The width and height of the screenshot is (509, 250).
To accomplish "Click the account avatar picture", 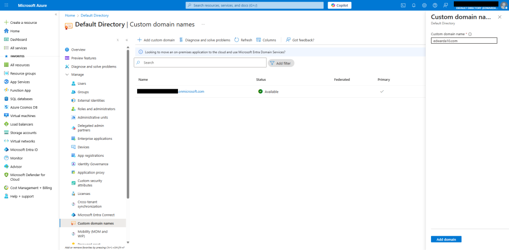I will coord(504,5).
